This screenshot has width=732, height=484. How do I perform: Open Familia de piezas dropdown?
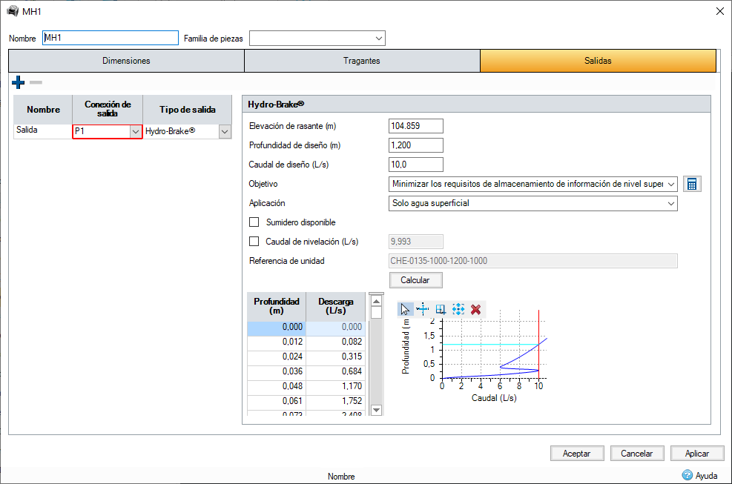(x=379, y=39)
